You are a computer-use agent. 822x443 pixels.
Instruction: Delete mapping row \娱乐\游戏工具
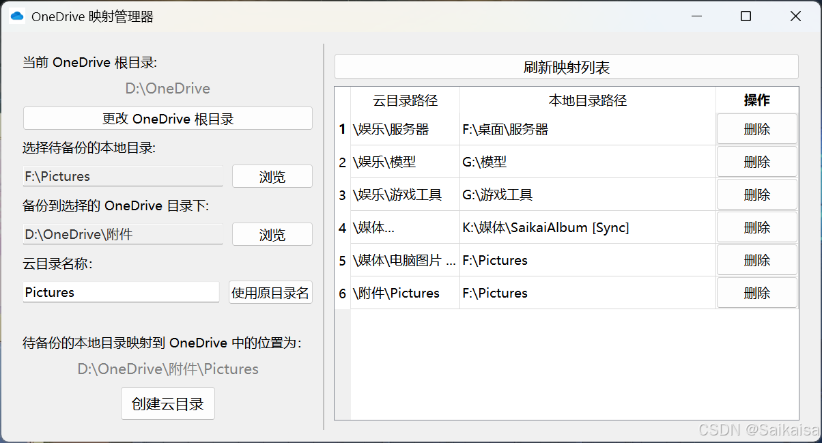coord(757,195)
